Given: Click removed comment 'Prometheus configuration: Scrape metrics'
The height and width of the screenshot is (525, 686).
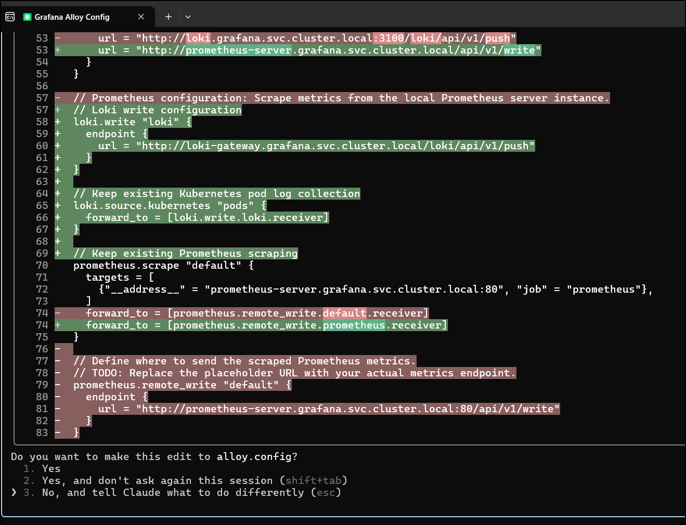Looking at the screenshot, I should (332, 98).
